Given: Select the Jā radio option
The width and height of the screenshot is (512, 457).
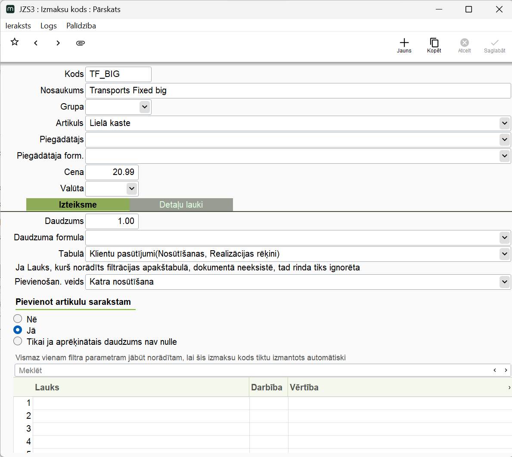Looking at the screenshot, I should [x=18, y=330].
